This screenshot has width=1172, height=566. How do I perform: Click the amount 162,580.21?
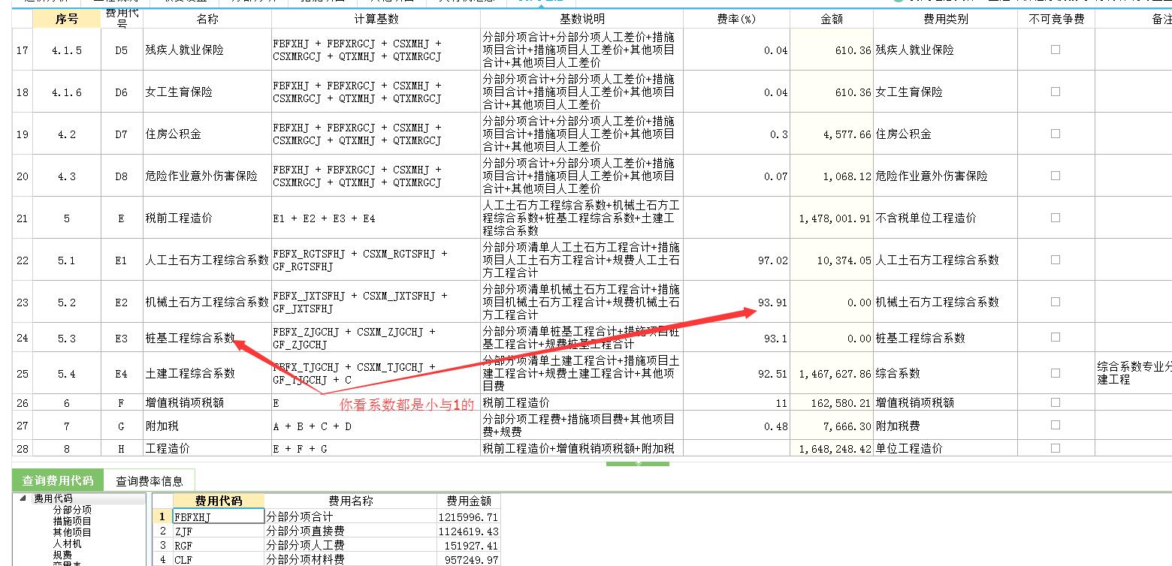[x=831, y=402]
